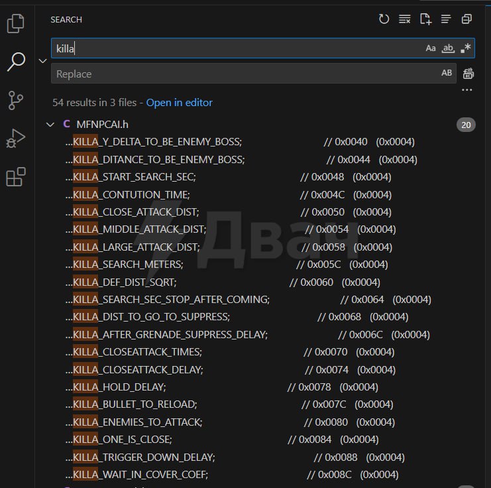Open a new search editor
The width and height of the screenshot is (491, 488).
click(x=425, y=19)
